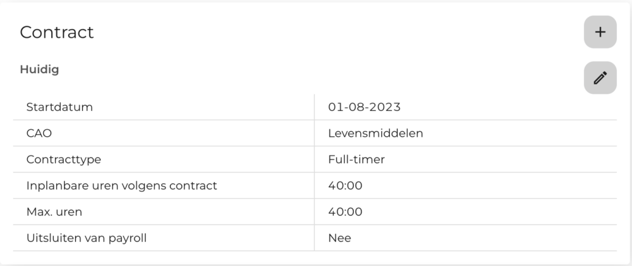Screen dimensions: 632x266
Task: Click the Contract section heading
Action: [x=57, y=33]
